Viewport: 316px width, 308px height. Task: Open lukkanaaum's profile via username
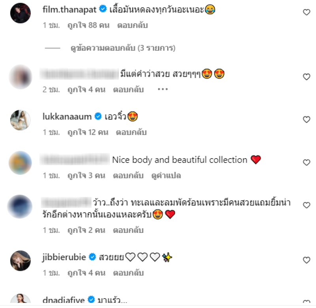pos(67,117)
